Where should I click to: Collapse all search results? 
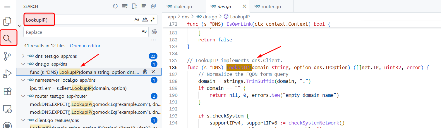153,6
